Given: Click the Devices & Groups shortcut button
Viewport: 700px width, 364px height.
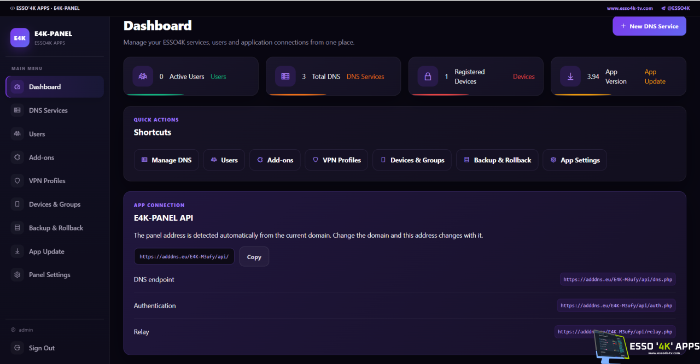Looking at the screenshot, I should [412, 160].
